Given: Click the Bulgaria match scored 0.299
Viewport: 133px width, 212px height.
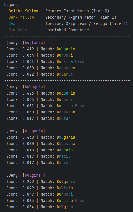Looking at the screenshot, I should pyautogui.click(x=66, y=182).
